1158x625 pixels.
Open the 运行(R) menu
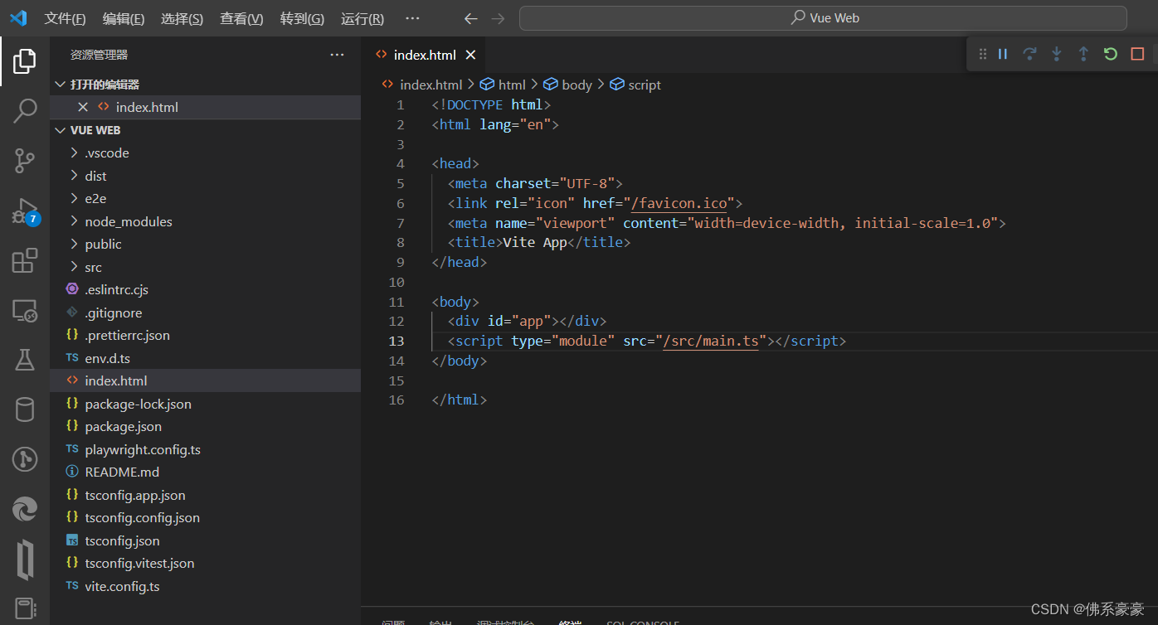pos(362,18)
